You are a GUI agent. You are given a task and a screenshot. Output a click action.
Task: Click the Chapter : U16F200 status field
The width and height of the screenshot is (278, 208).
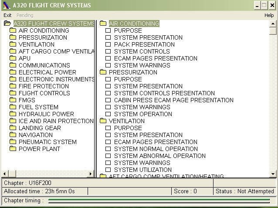[x=108, y=183]
